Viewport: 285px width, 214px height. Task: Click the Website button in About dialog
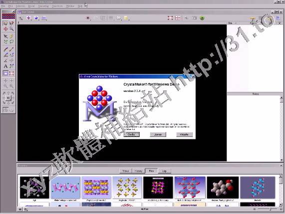coord(184,134)
